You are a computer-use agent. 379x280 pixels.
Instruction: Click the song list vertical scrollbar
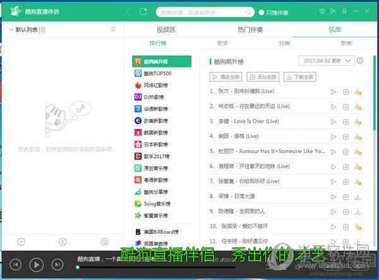pyautogui.click(x=375, y=93)
